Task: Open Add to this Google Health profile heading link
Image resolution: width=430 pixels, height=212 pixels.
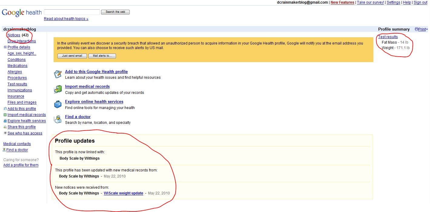Action: point(96,72)
